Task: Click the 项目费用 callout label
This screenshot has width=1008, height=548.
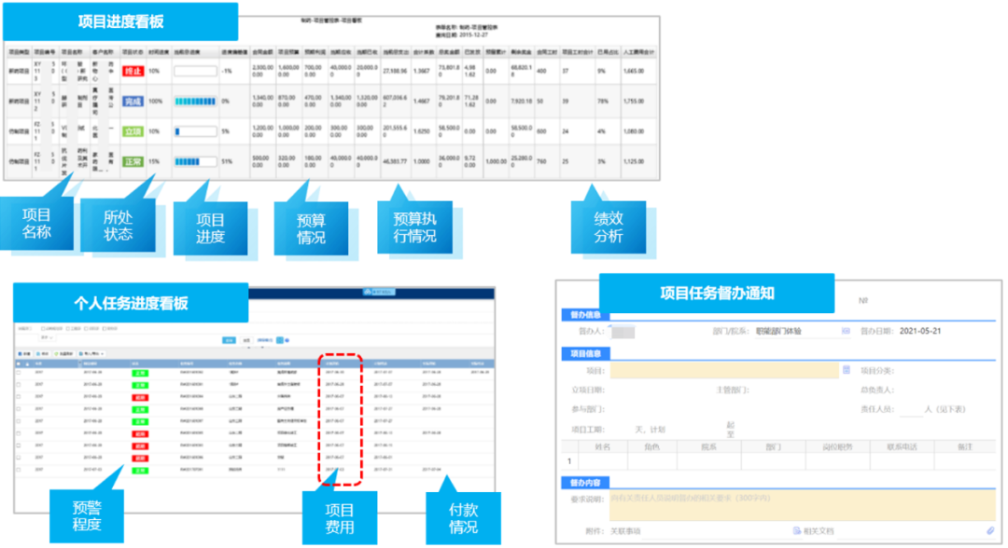Action: coord(339,518)
